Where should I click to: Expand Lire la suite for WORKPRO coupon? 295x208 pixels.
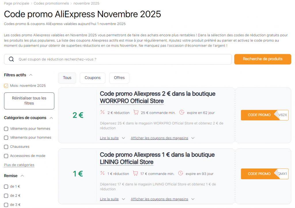112,138
